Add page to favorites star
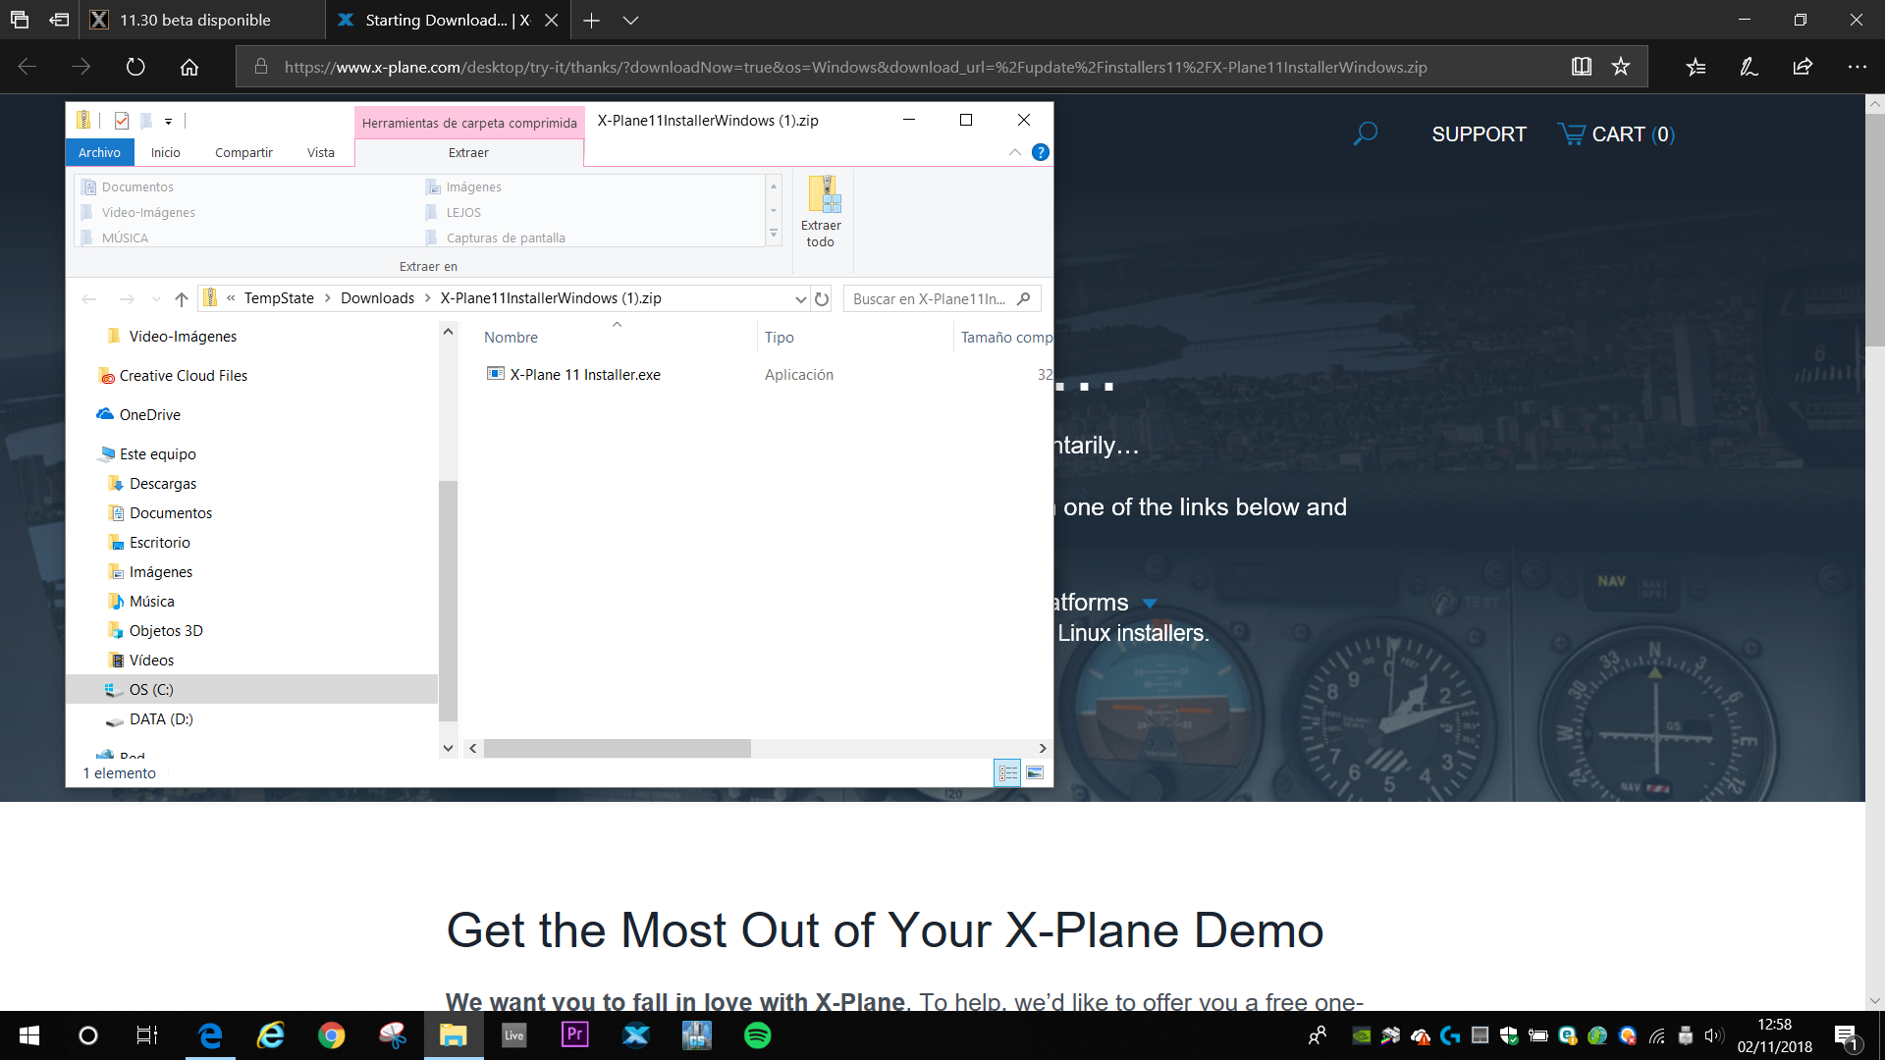Screen dimensions: 1885x1060 [1621, 67]
